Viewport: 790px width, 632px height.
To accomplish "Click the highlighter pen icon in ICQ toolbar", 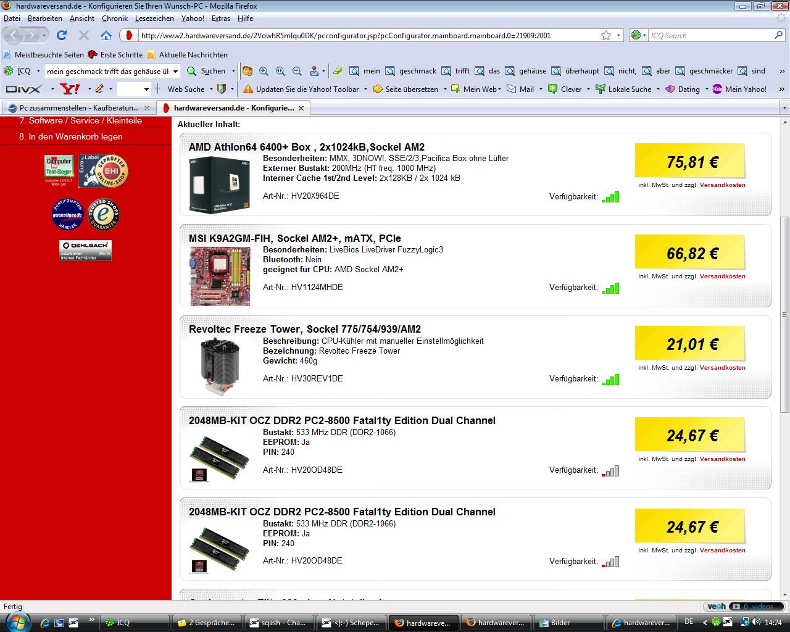I will [x=337, y=71].
